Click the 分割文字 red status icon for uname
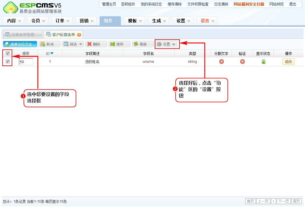The image size is (305, 207). pyautogui.click(x=221, y=62)
